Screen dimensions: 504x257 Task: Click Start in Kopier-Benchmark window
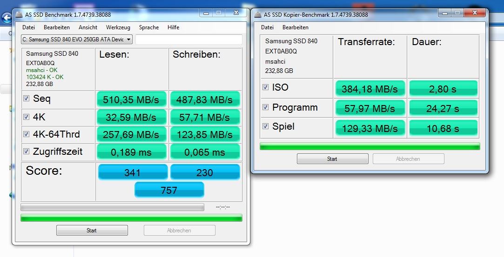(332, 159)
